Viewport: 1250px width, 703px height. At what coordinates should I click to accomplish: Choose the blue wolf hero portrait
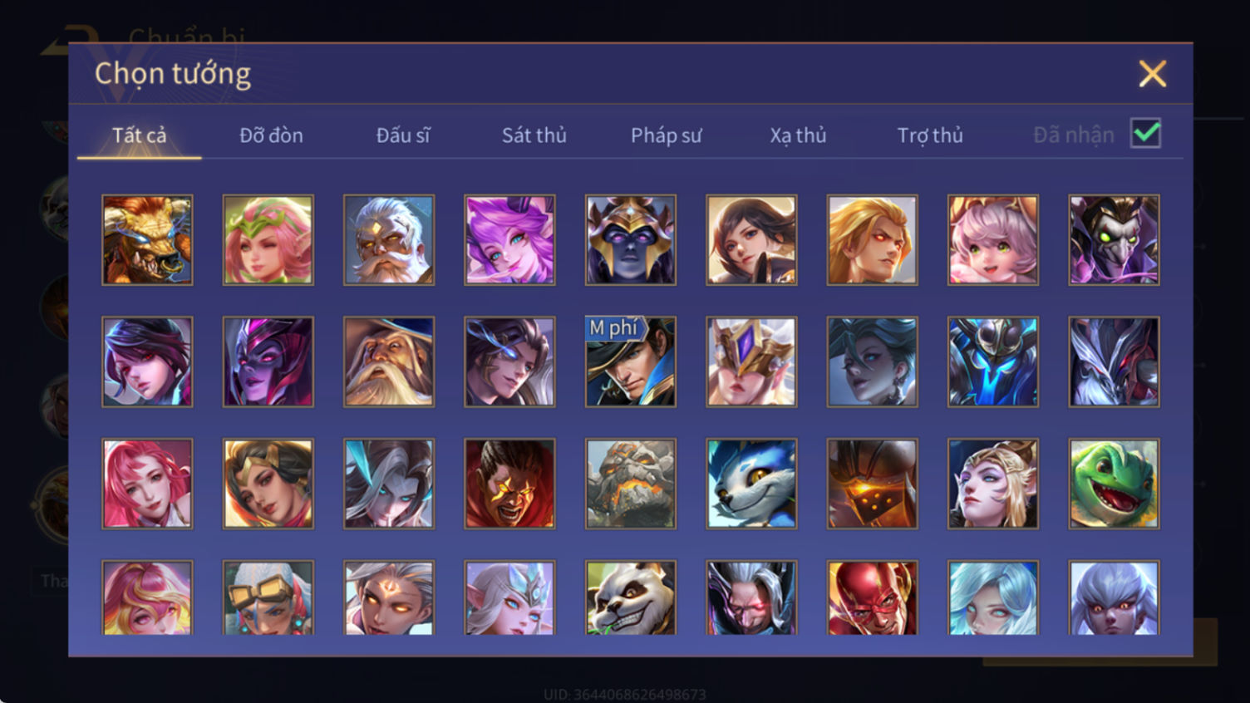click(751, 484)
